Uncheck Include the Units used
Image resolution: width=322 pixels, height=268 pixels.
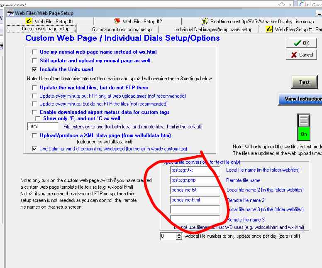tap(34, 69)
